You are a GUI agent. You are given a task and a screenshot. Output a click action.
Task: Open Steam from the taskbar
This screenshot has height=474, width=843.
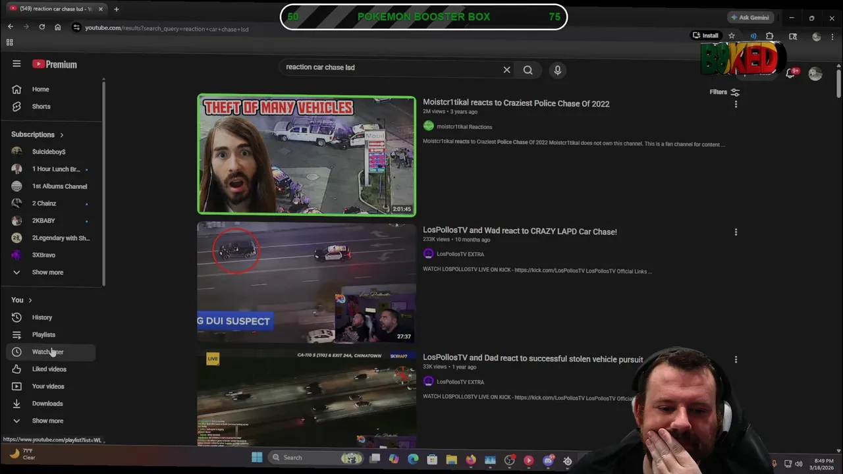click(567, 460)
